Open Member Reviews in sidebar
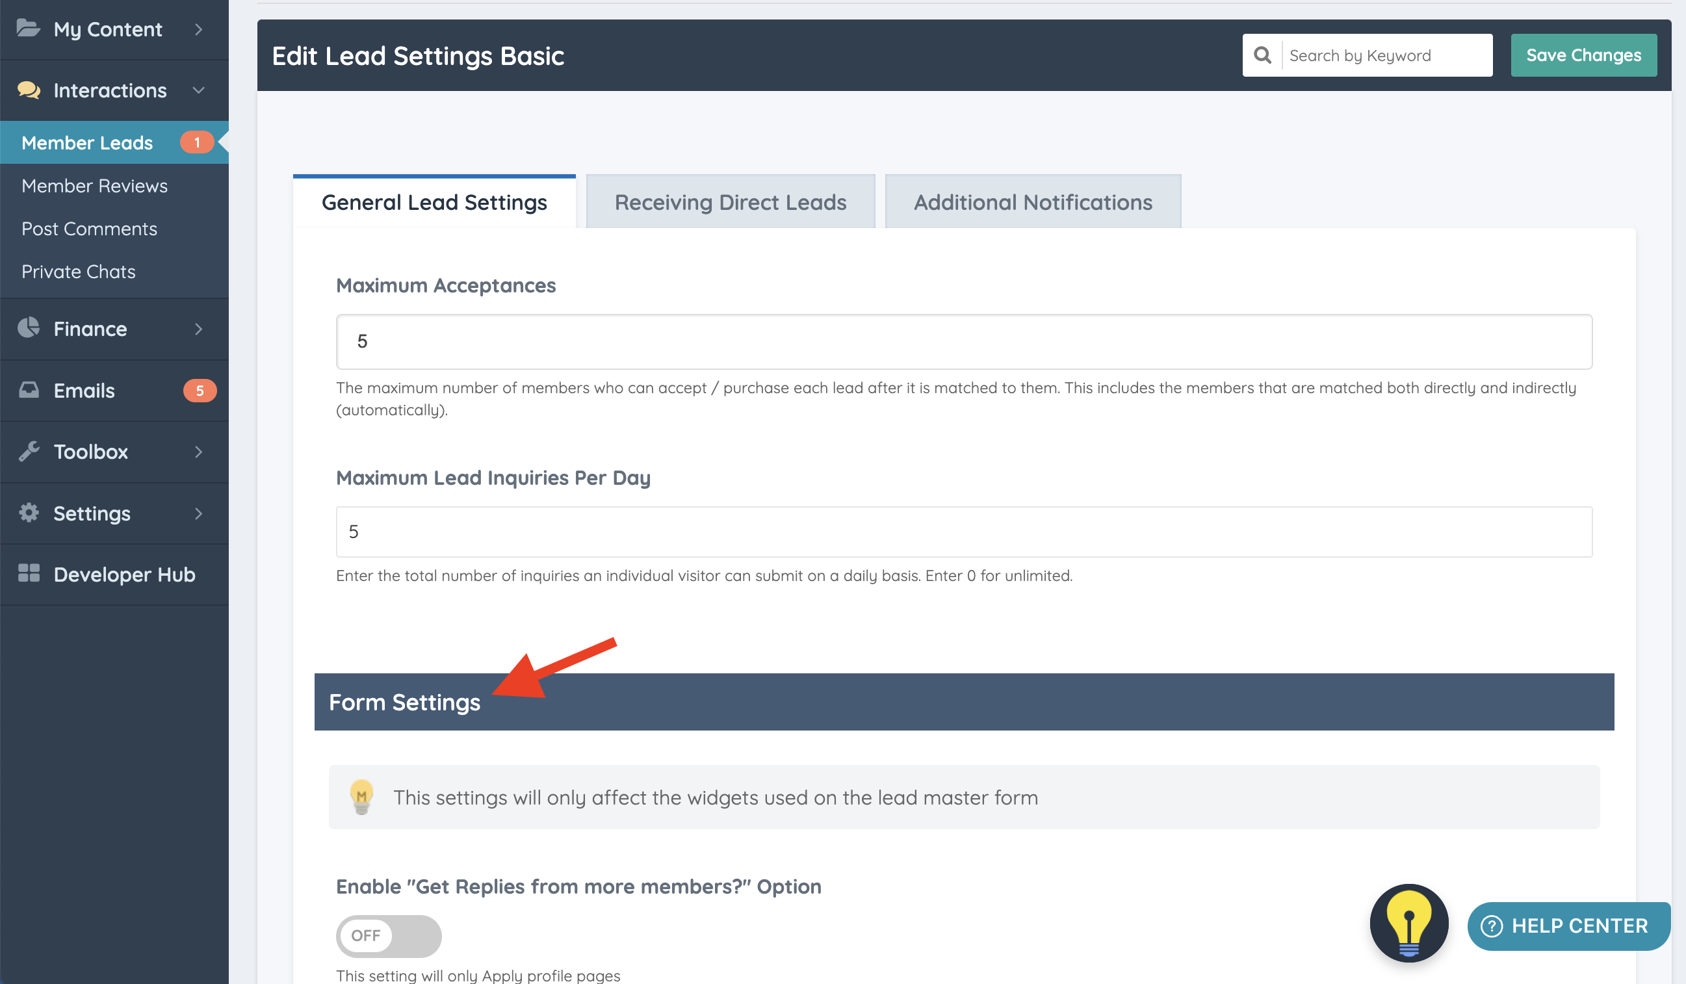1686x984 pixels. [x=94, y=185]
